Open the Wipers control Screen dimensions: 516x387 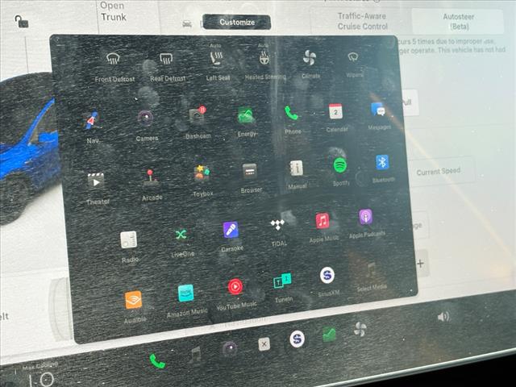point(354,64)
